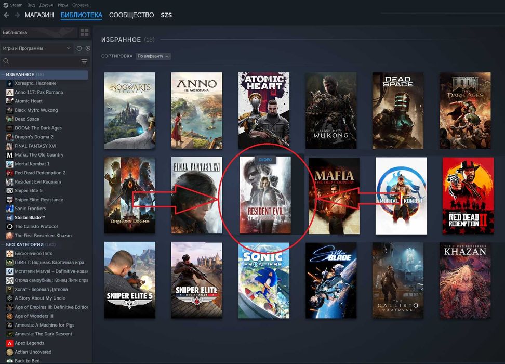Click Atomic Heart sidebar icon

10,101
